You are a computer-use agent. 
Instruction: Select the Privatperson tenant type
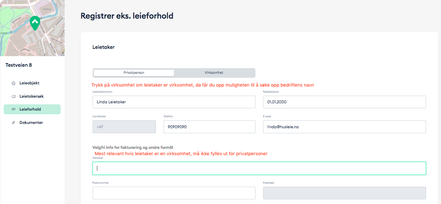click(x=134, y=73)
